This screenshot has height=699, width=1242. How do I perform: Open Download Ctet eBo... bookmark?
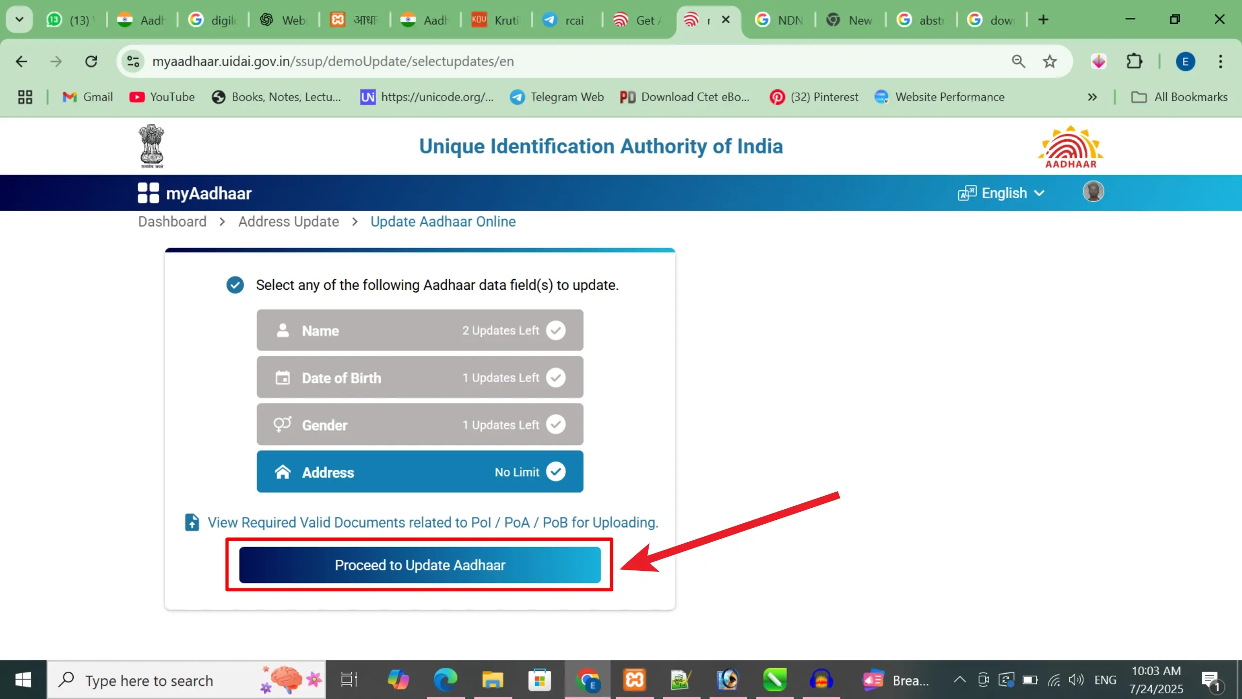click(685, 97)
